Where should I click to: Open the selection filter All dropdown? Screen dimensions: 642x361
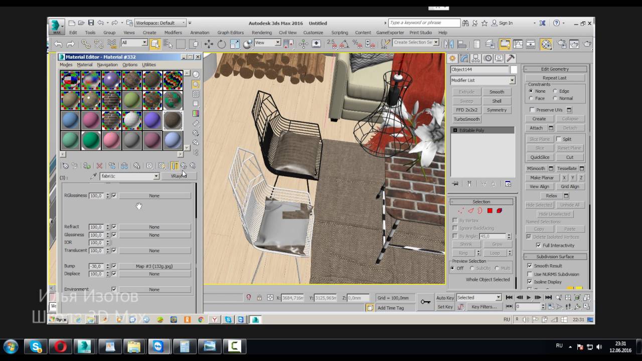point(134,43)
